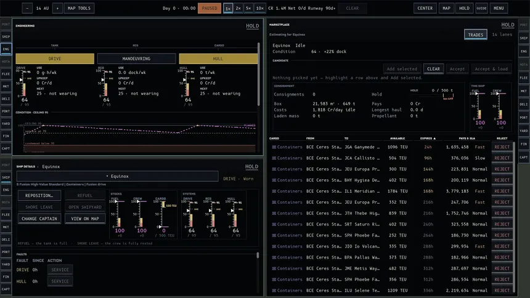Open CAPT in the Marketplace panel sidebar
Viewport: 530px width, 298px height.
[x=524, y=157]
